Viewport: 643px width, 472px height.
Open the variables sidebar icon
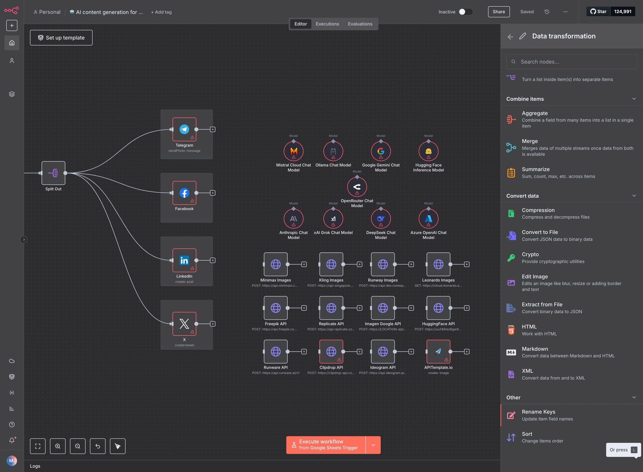(x=12, y=393)
